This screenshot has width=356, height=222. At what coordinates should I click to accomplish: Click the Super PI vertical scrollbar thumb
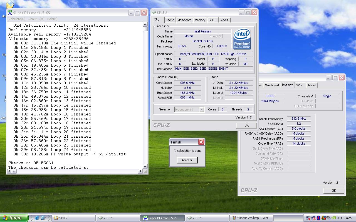145,29
